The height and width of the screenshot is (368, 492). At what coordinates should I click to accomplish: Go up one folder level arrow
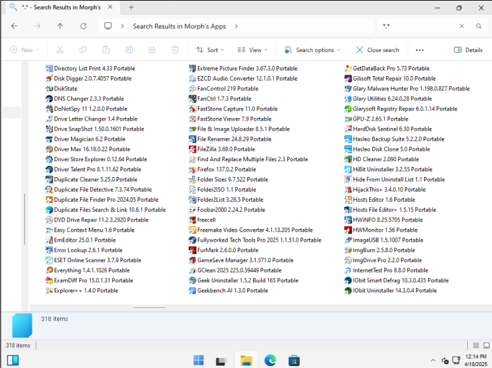click(x=60, y=26)
